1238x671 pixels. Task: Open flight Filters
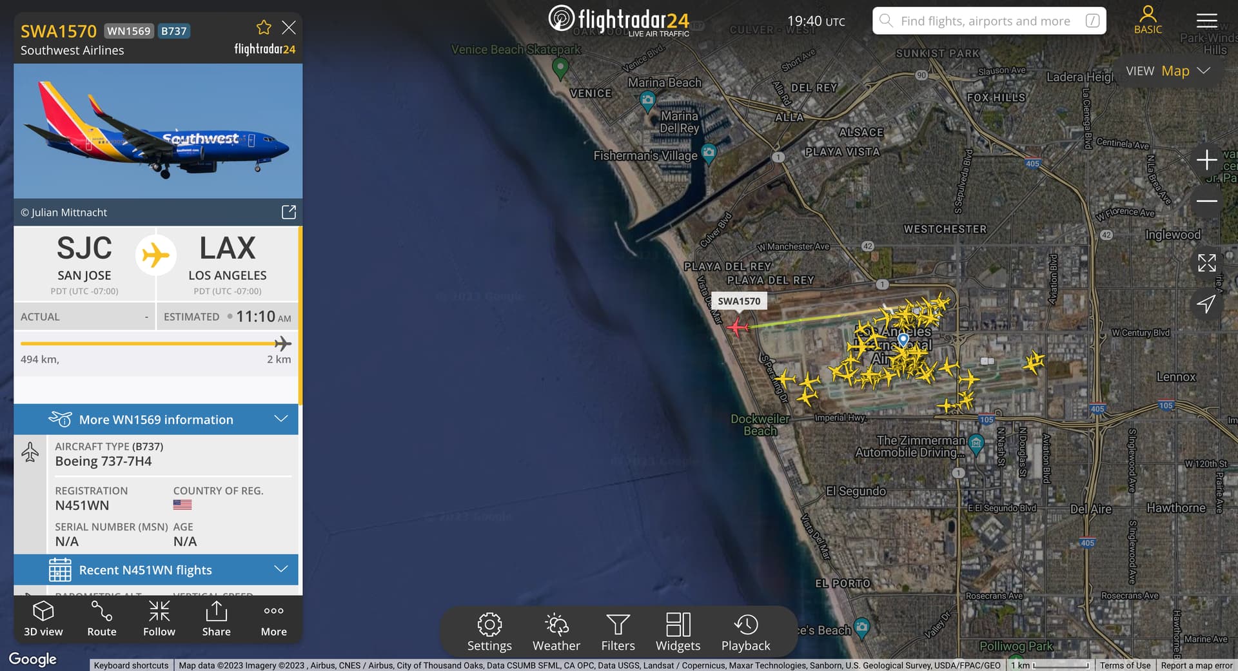[618, 632]
